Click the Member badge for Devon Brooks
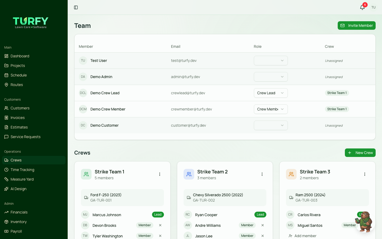This screenshot has height=239, width=382. click(x=145, y=225)
